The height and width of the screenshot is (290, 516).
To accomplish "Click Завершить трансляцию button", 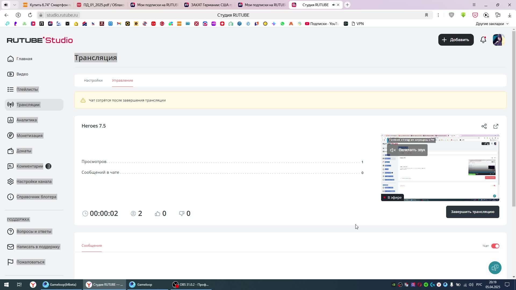I will (472, 212).
